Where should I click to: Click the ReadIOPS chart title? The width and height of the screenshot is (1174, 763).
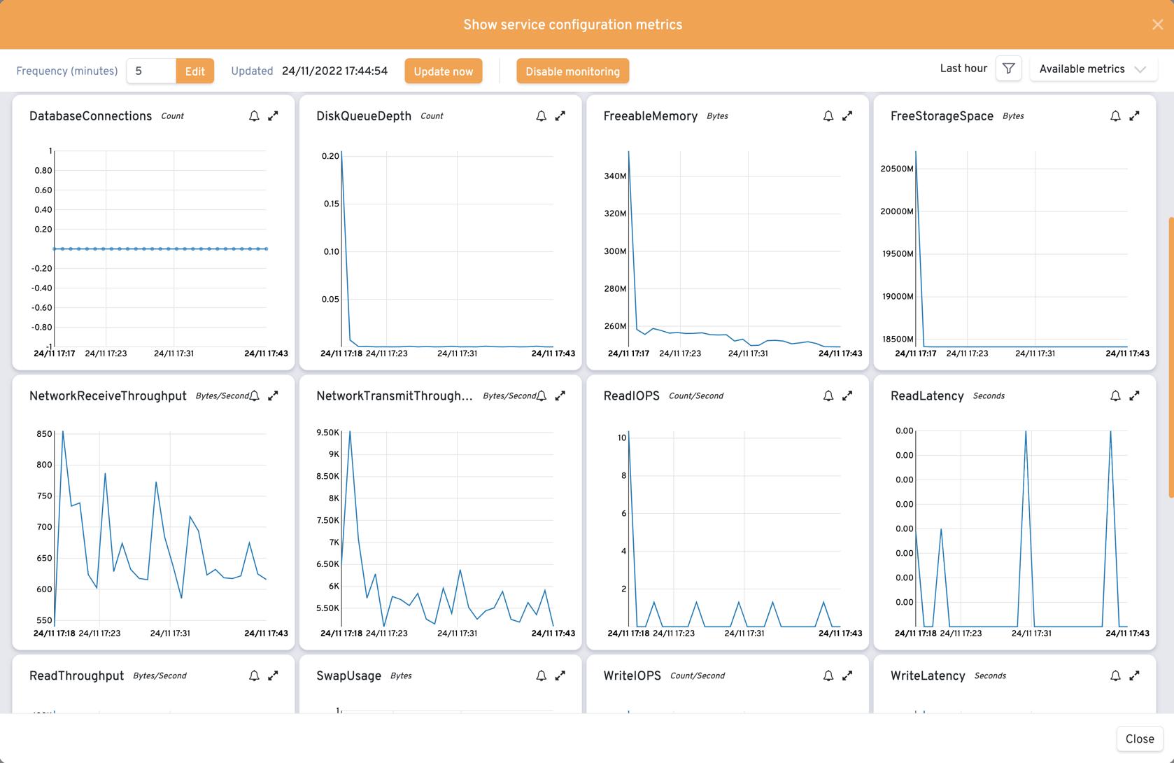point(631,396)
